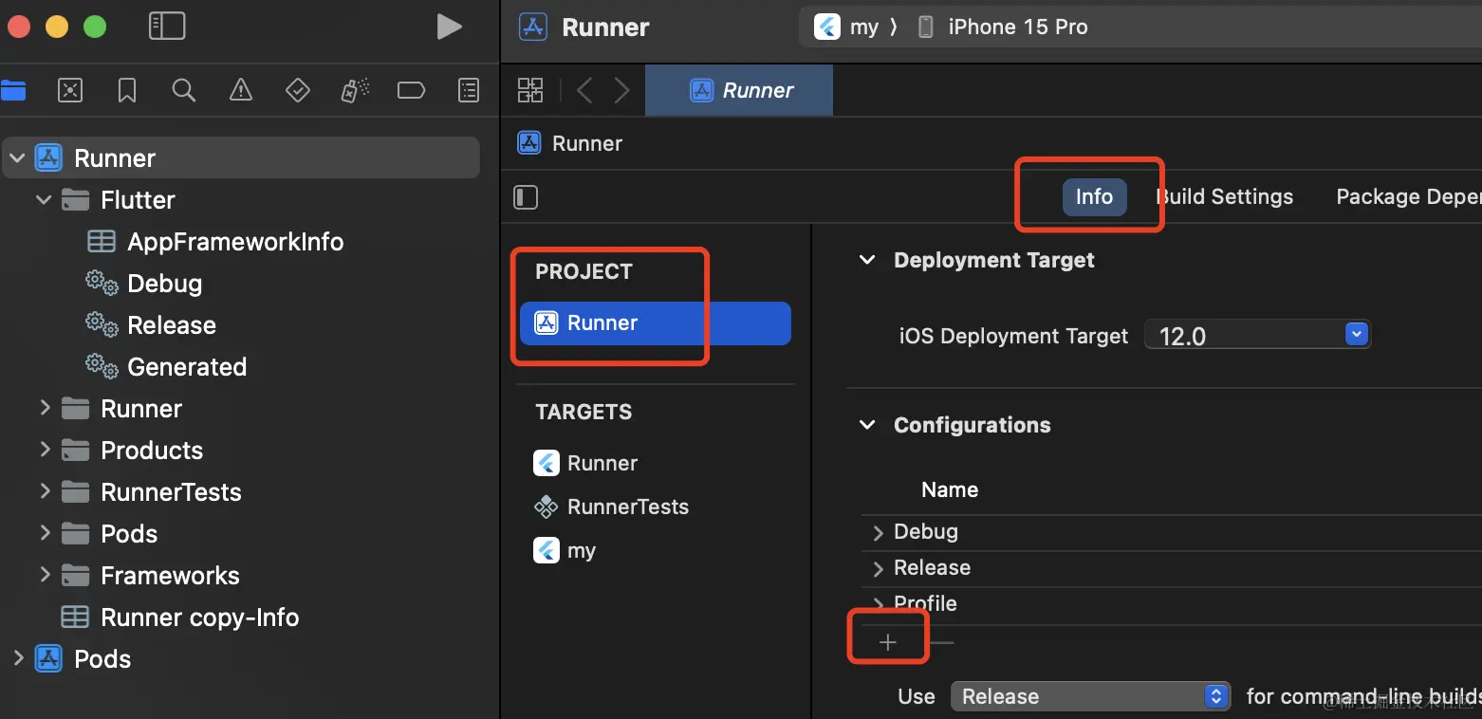The height and width of the screenshot is (719, 1482).
Task: Click the Runner breadcrumb in jump bar
Action: click(x=570, y=143)
